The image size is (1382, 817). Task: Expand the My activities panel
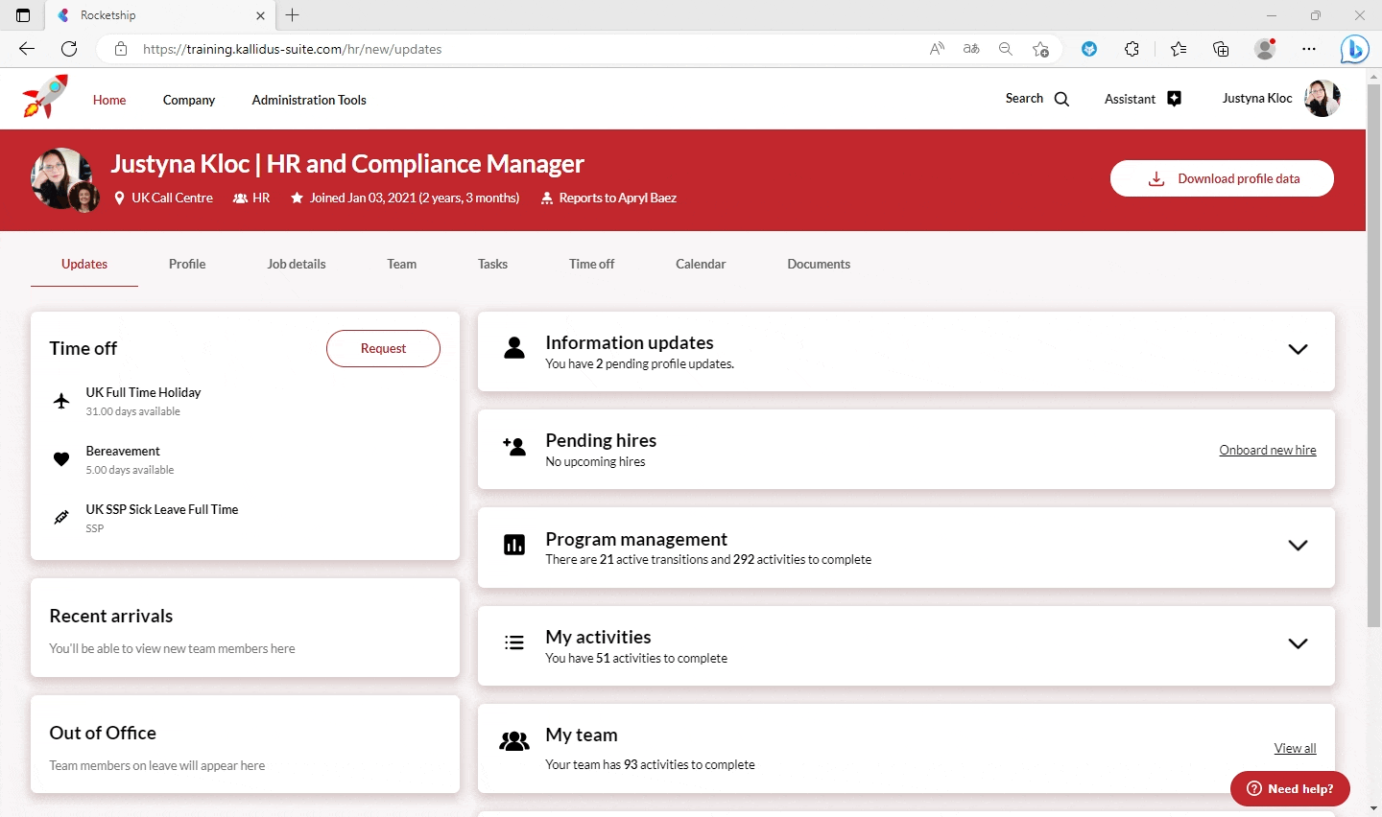pos(1298,643)
